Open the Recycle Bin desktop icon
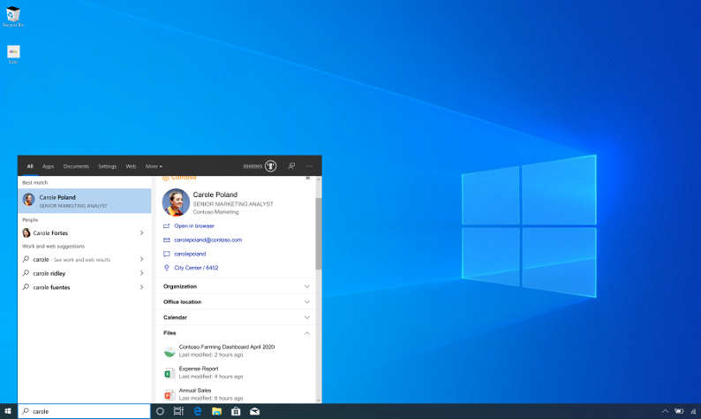Viewport: 701px width, 419px height. [x=13, y=17]
